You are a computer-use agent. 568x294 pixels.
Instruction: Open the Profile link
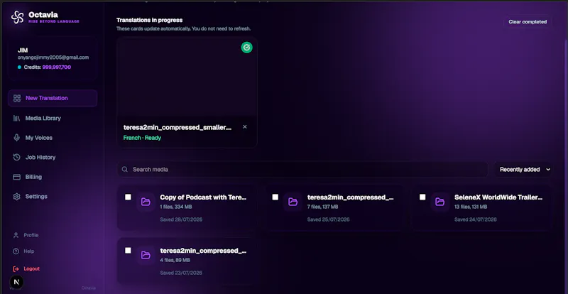click(31, 235)
